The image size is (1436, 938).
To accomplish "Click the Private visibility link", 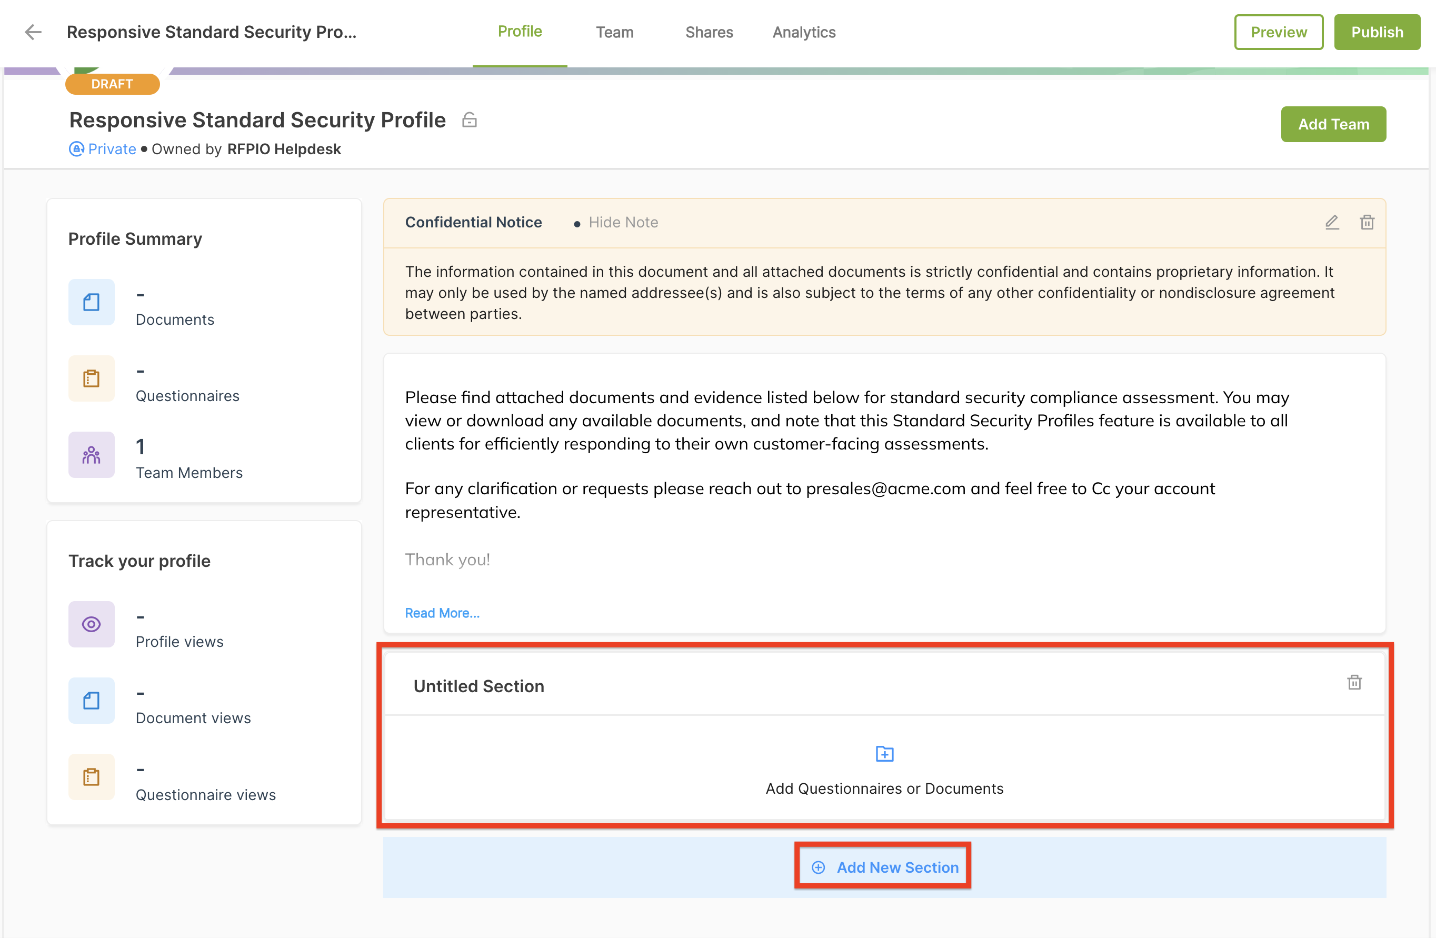I will pos(112,149).
